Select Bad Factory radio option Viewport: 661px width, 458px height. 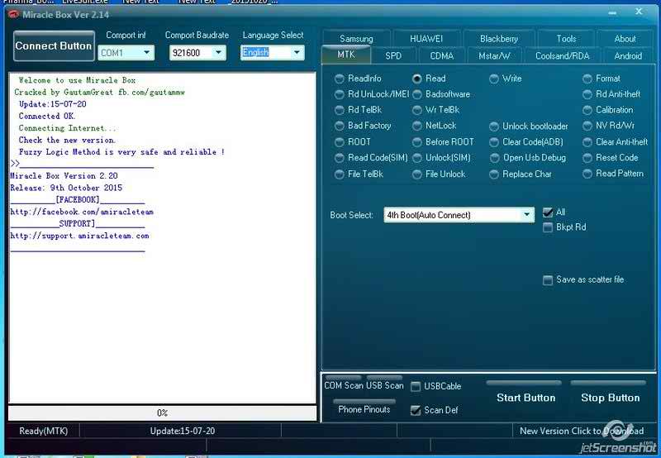[363, 126]
